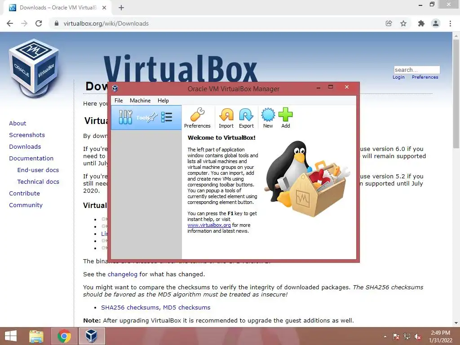Select the Tools item in left pane
The image size is (460, 345).
[x=146, y=117]
